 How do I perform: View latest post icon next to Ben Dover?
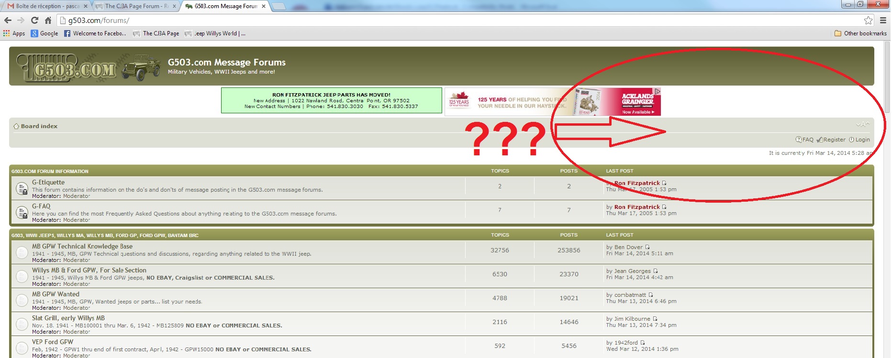click(x=647, y=247)
